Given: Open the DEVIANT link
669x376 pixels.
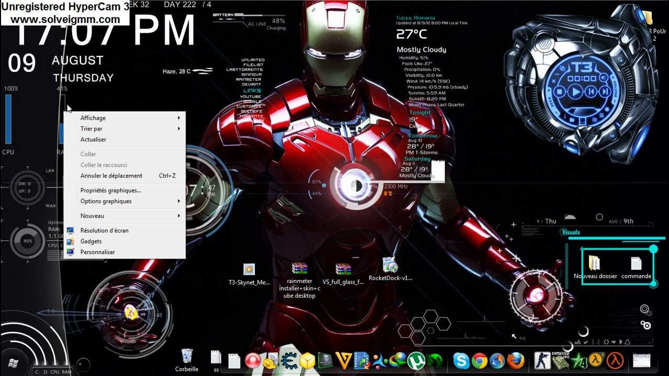Looking at the screenshot, I should click(x=251, y=84).
